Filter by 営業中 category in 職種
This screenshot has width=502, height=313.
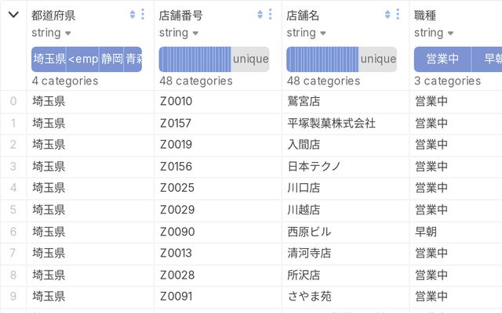442,59
